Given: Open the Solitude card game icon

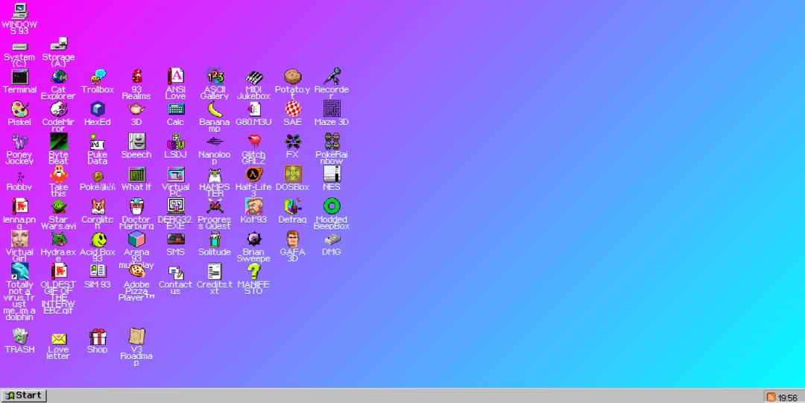Looking at the screenshot, I should [x=214, y=239].
